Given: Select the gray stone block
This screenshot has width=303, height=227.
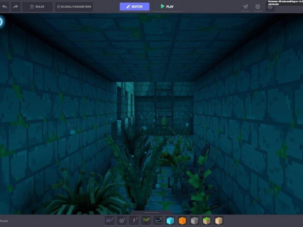Looking at the screenshot, I should 195,221.
